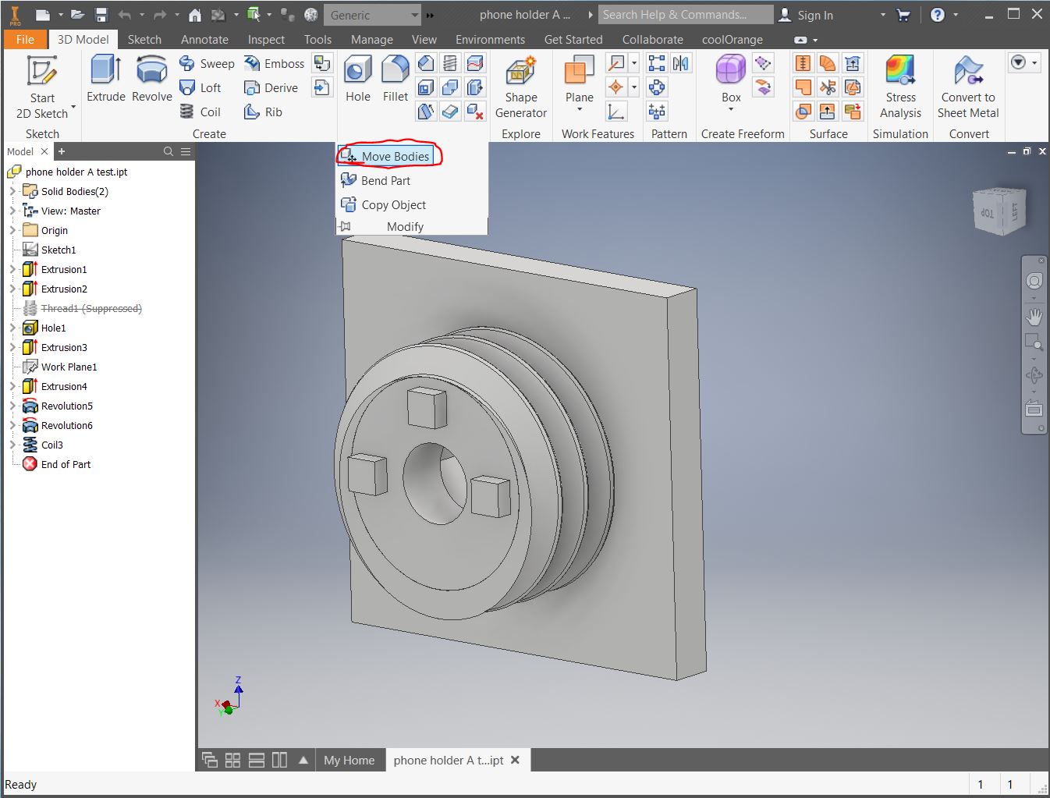Open the Generic material dropdown
This screenshot has width=1050, height=798.
[373, 15]
